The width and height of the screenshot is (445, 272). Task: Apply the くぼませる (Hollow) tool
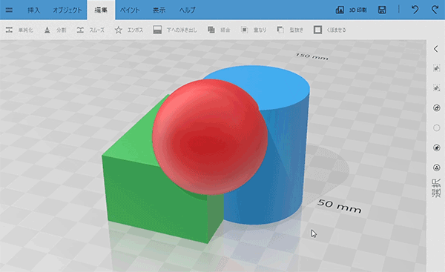(330, 30)
